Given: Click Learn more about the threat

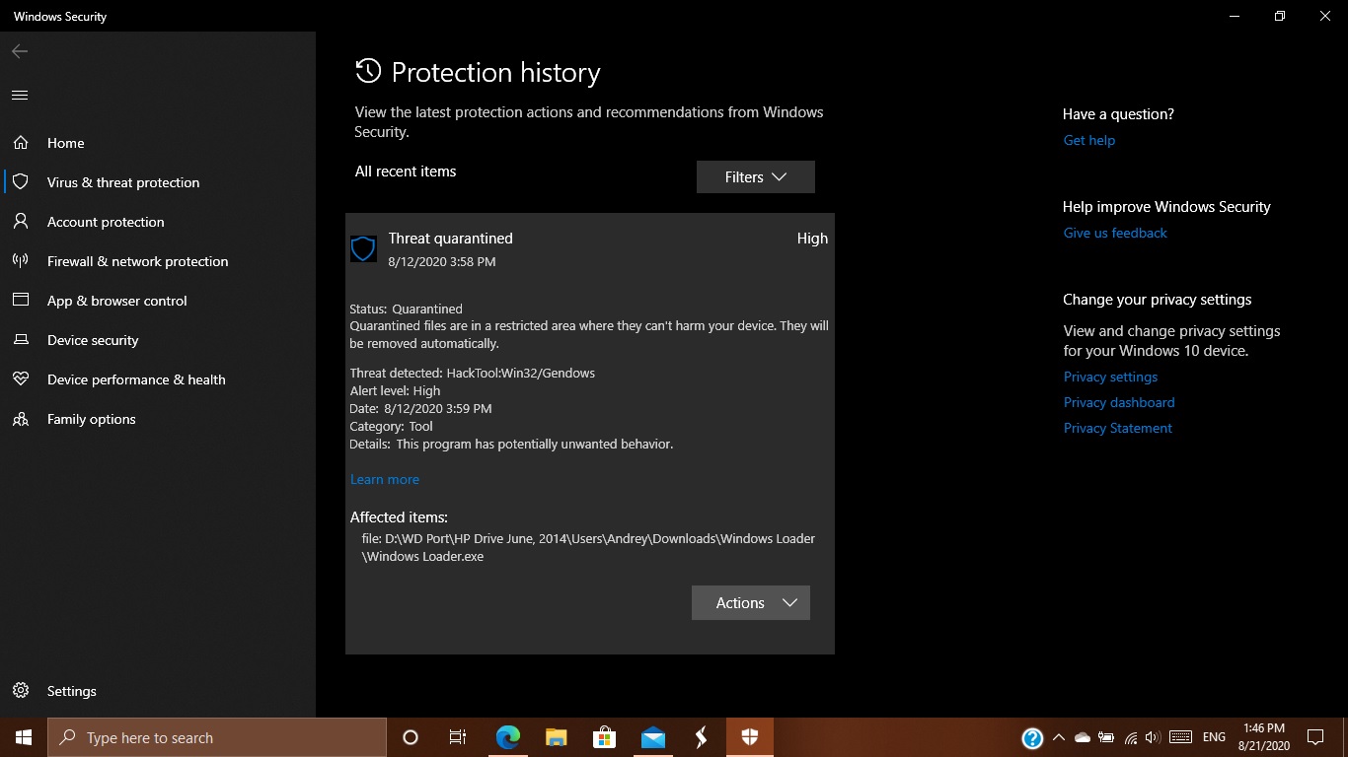Looking at the screenshot, I should 385,479.
